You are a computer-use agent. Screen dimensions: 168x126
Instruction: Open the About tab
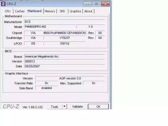coord(88,11)
